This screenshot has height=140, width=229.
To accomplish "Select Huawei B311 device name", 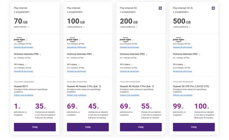I will [x=21, y=86].
